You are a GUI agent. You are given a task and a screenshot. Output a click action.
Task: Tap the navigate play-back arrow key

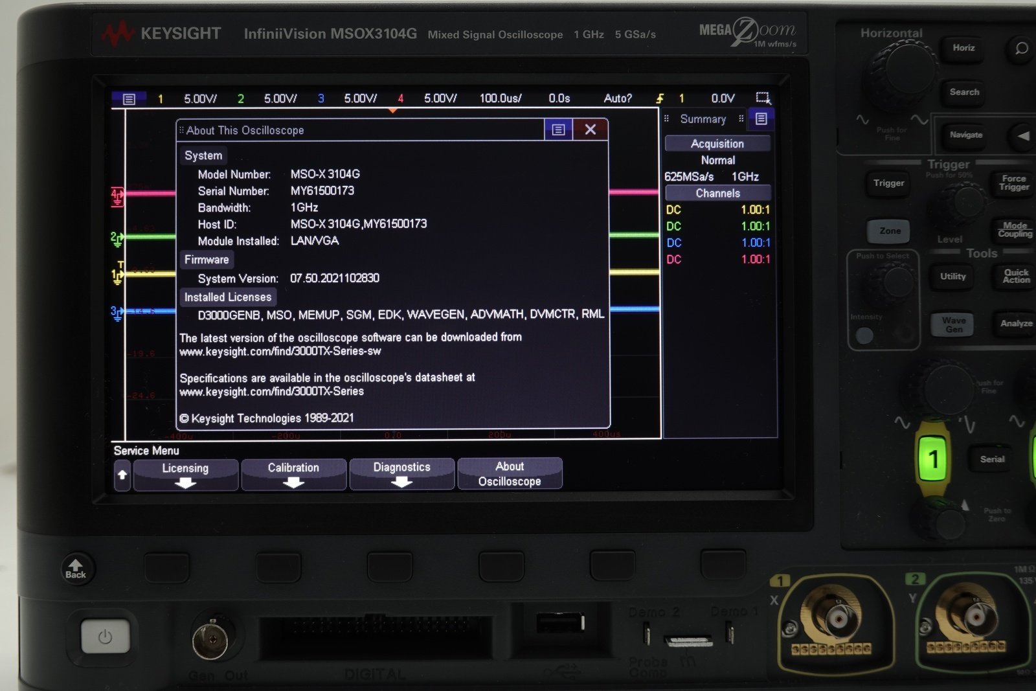click(1022, 136)
